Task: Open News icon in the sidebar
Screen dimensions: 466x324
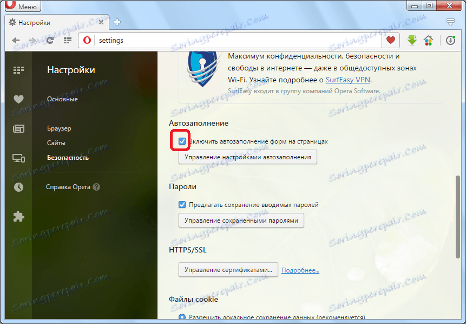Action: [18, 129]
